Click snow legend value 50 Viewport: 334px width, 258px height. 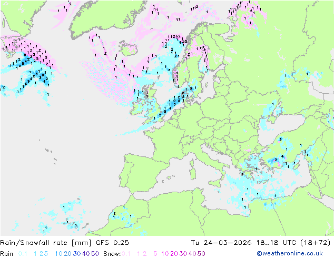(201, 254)
